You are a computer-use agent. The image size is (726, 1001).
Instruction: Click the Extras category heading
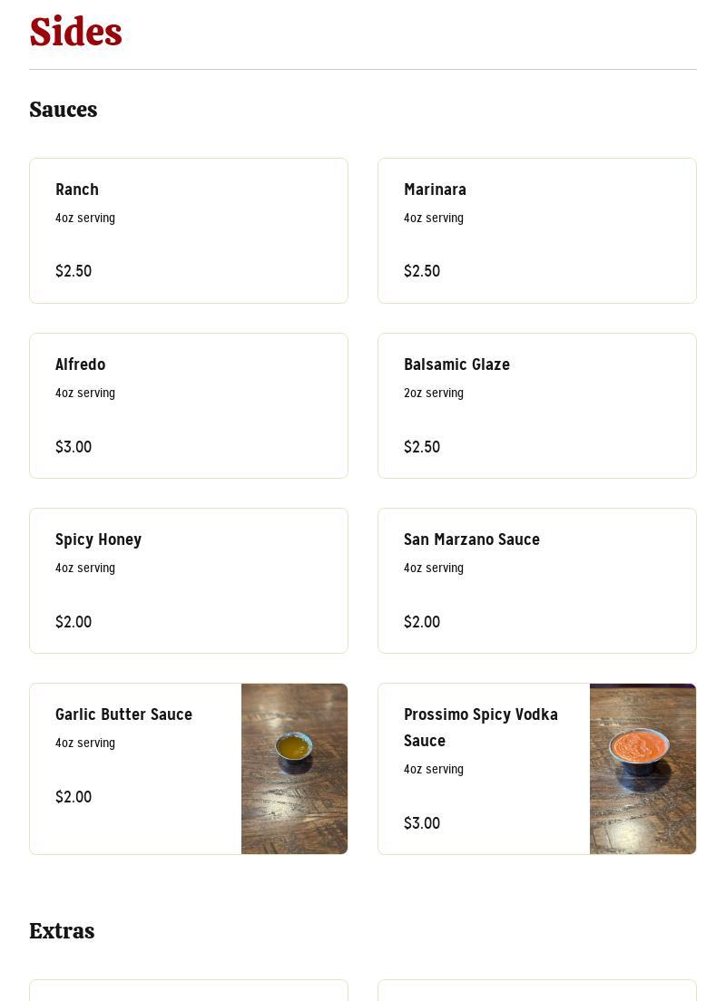(62, 931)
